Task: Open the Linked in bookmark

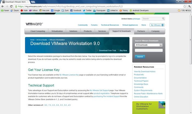Action: [x=112, y=10]
